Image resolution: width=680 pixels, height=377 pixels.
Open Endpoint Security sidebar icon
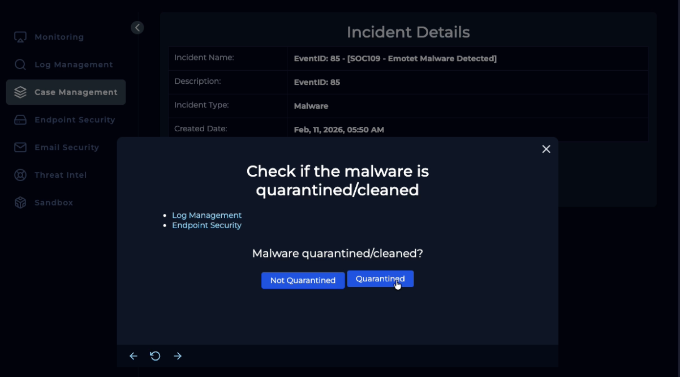[x=20, y=120]
